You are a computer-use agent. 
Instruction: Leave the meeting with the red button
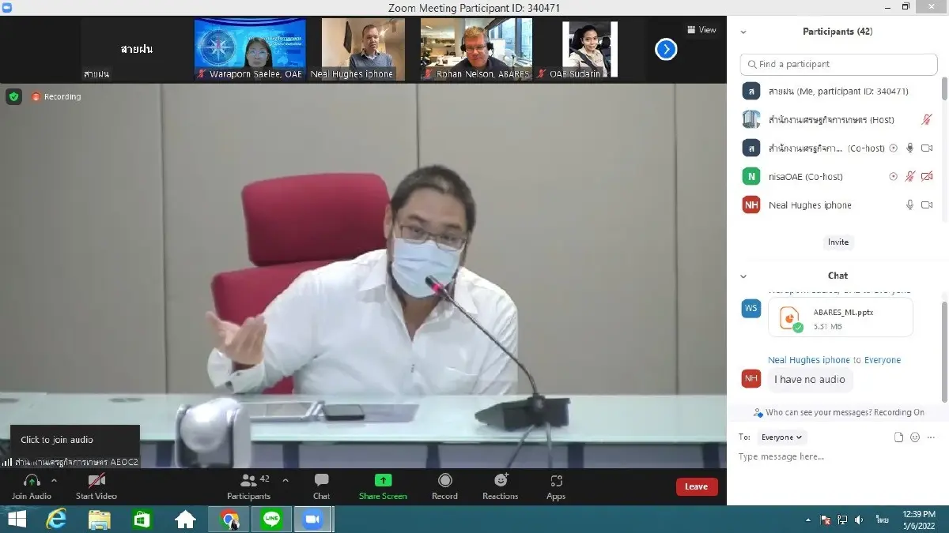697,486
